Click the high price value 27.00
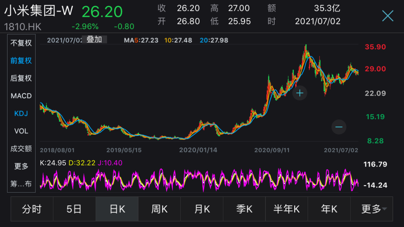 pyautogui.click(x=239, y=8)
